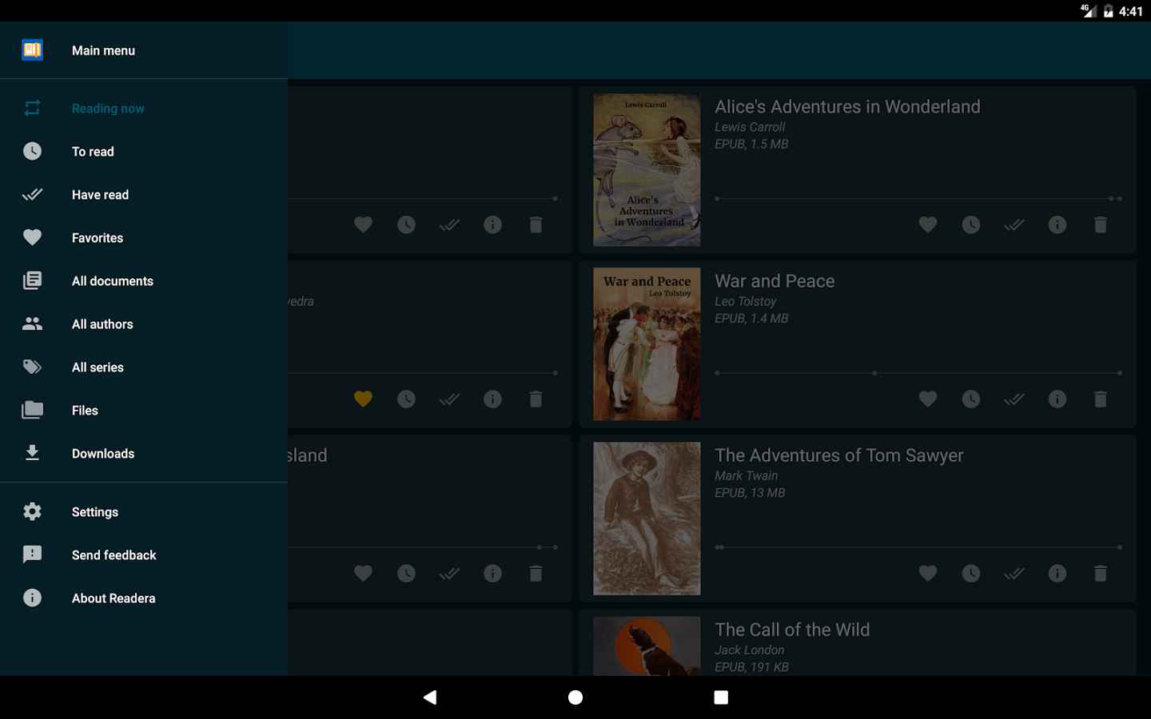Image resolution: width=1151 pixels, height=719 pixels.
Task: Click the people icon for All authors
Action: point(32,324)
